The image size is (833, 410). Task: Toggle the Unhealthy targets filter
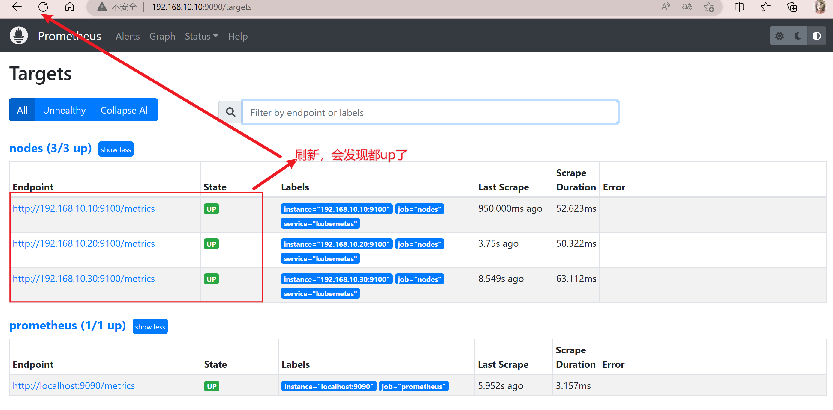tap(64, 110)
